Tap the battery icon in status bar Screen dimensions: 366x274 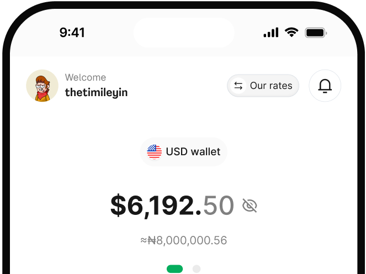[316, 33]
